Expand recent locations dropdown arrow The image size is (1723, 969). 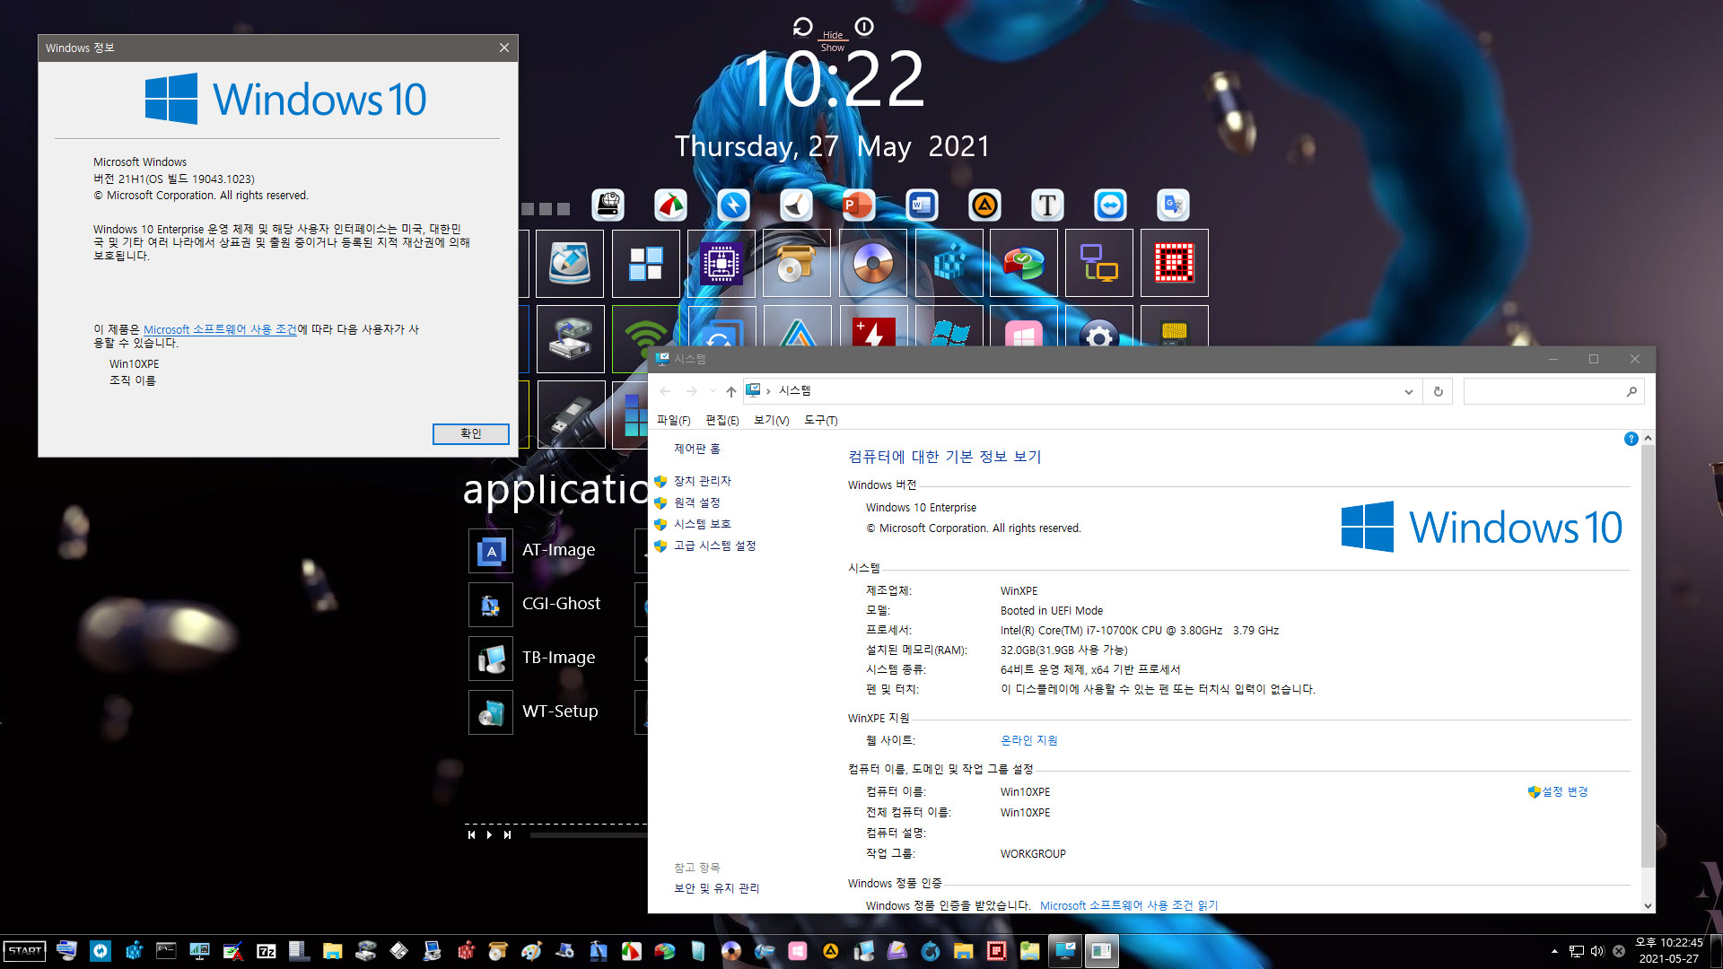pyautogui.click(x=713, y=391)
